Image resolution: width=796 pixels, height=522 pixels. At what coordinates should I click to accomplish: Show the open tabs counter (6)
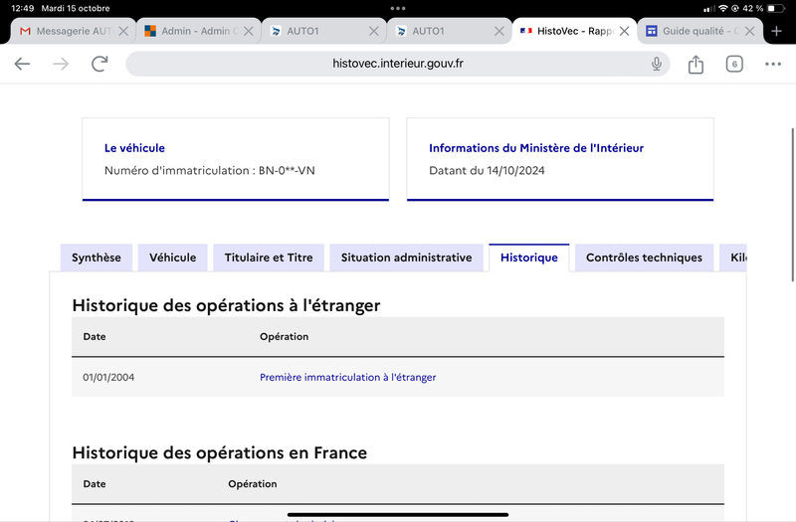point(734,64)
